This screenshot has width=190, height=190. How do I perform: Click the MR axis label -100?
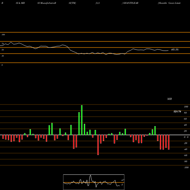[x=186, y=168]
